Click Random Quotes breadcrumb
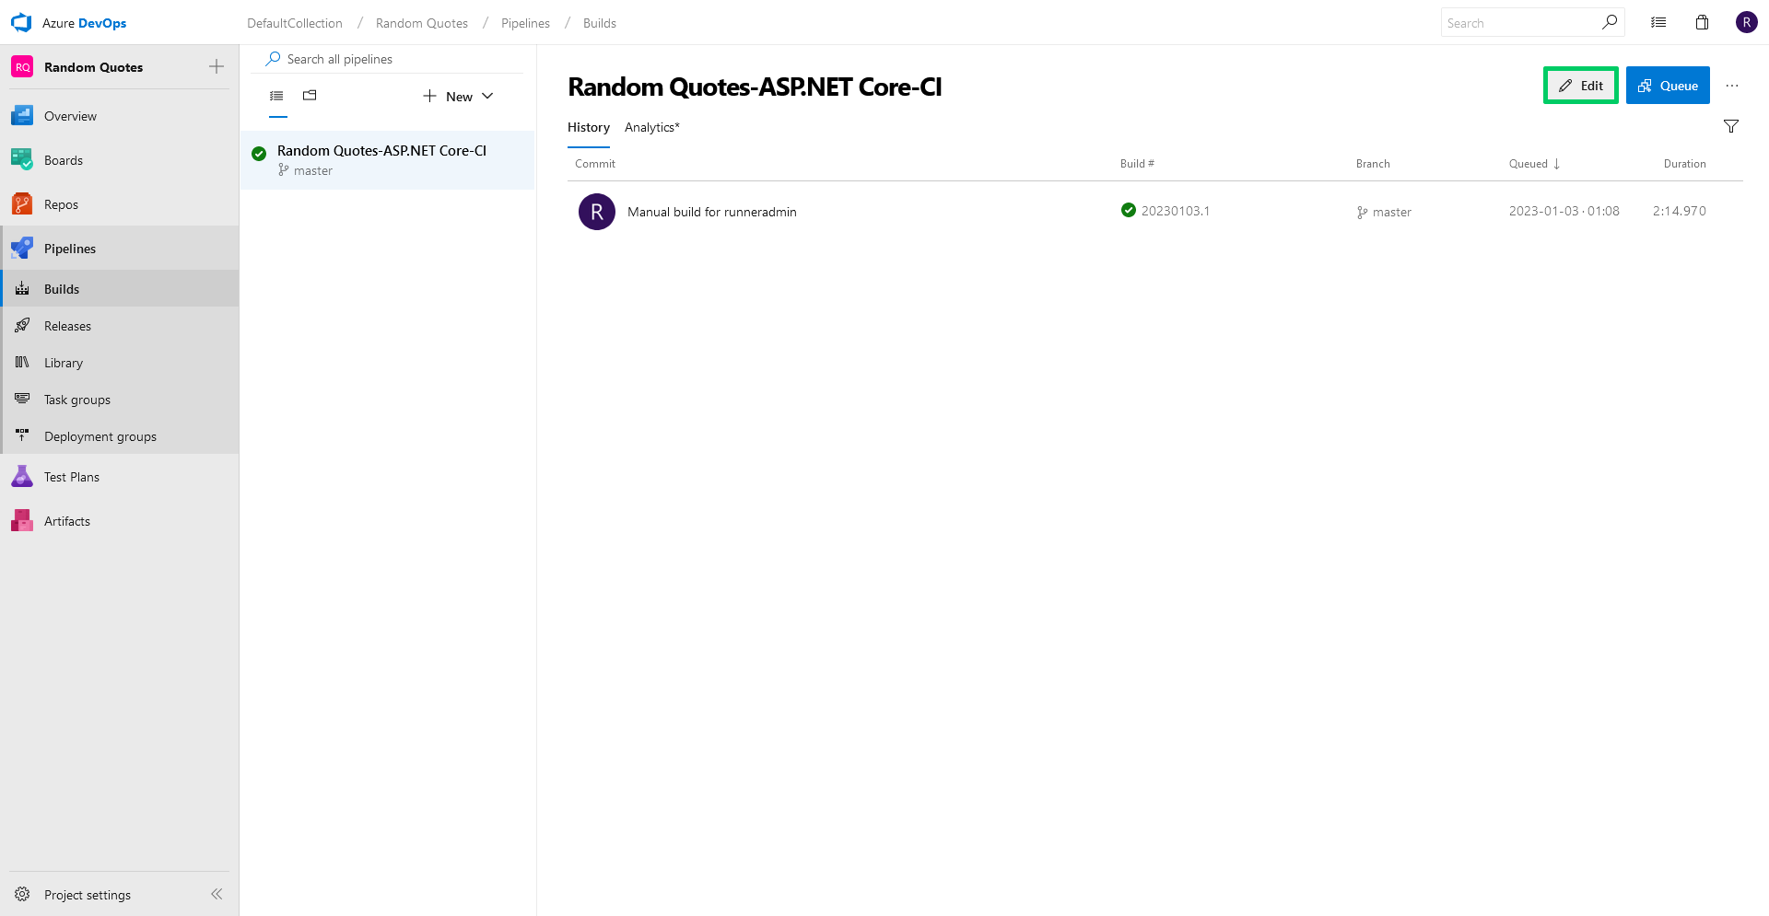 (422, 23)
